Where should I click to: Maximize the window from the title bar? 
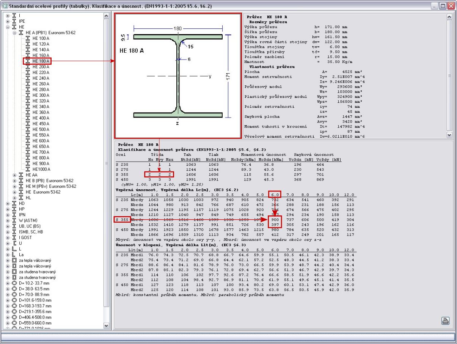442,6
